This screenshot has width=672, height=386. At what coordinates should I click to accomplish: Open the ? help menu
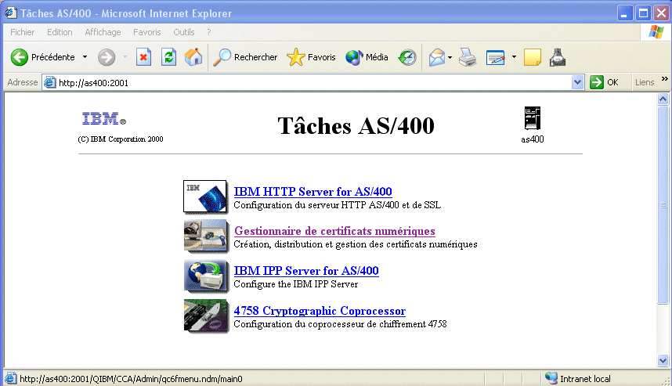pyautogui.click(x=208, y=32)
